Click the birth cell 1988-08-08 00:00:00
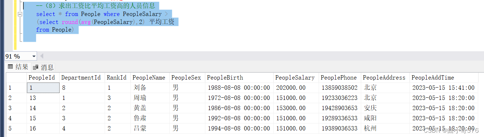 point(239,88)
